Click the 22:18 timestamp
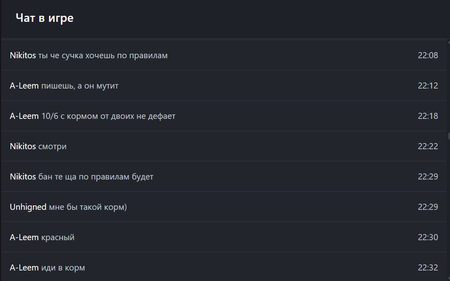450x281 pixels. click(x=428, y=116)
